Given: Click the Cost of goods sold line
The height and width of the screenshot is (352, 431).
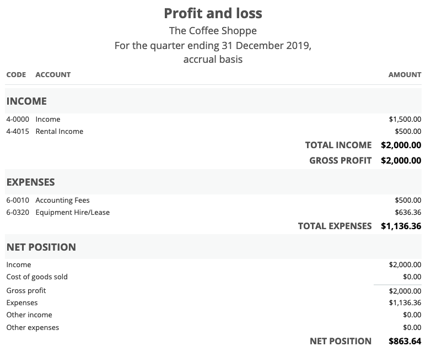Looking at the screenshot, I should point(213,277).
